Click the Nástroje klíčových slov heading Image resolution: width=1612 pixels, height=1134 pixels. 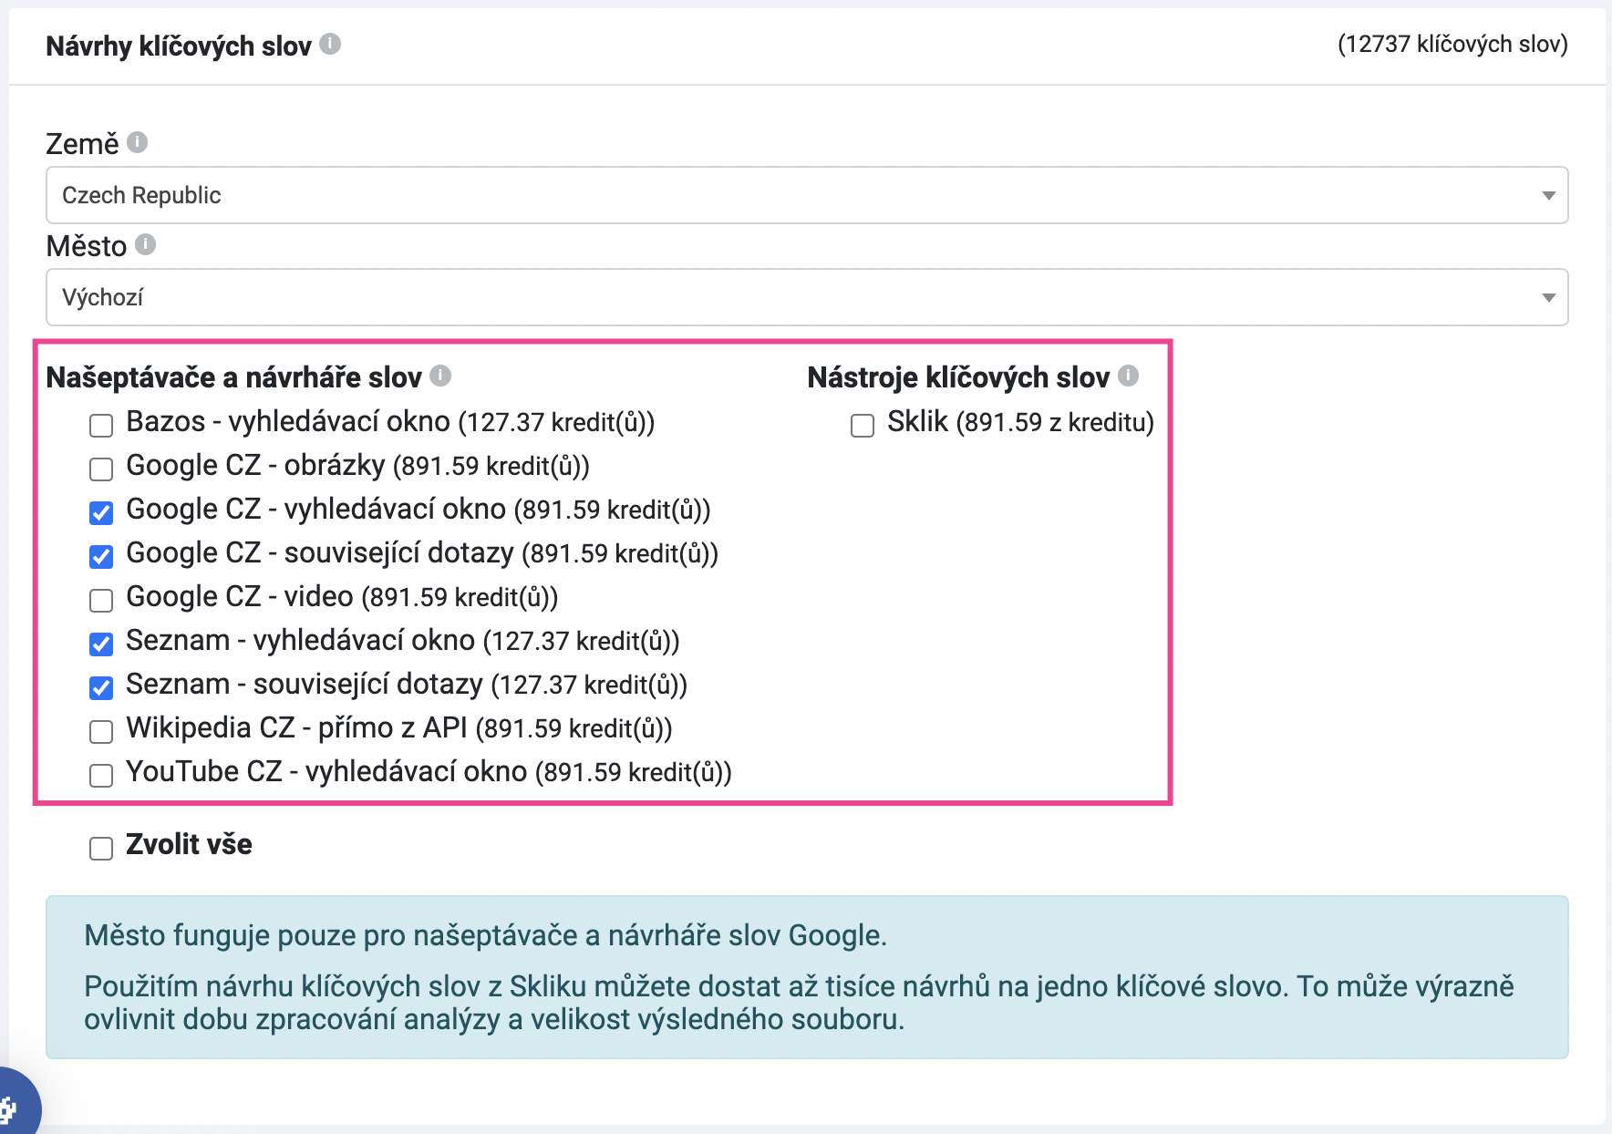[958, 377]
